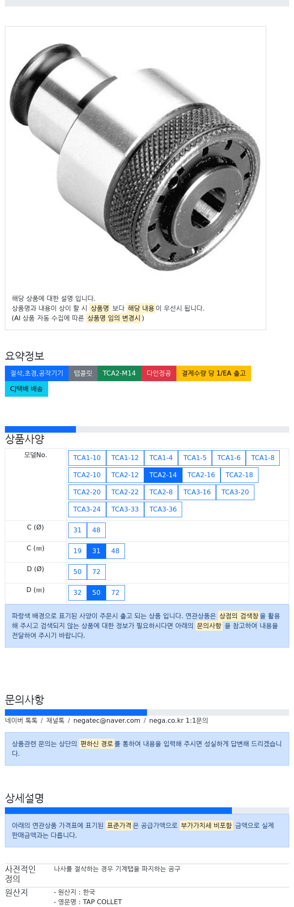The height and width of the screenshot is (907, 294).
Task: Select D (Ø) value 50
Action: click(78, 572)
